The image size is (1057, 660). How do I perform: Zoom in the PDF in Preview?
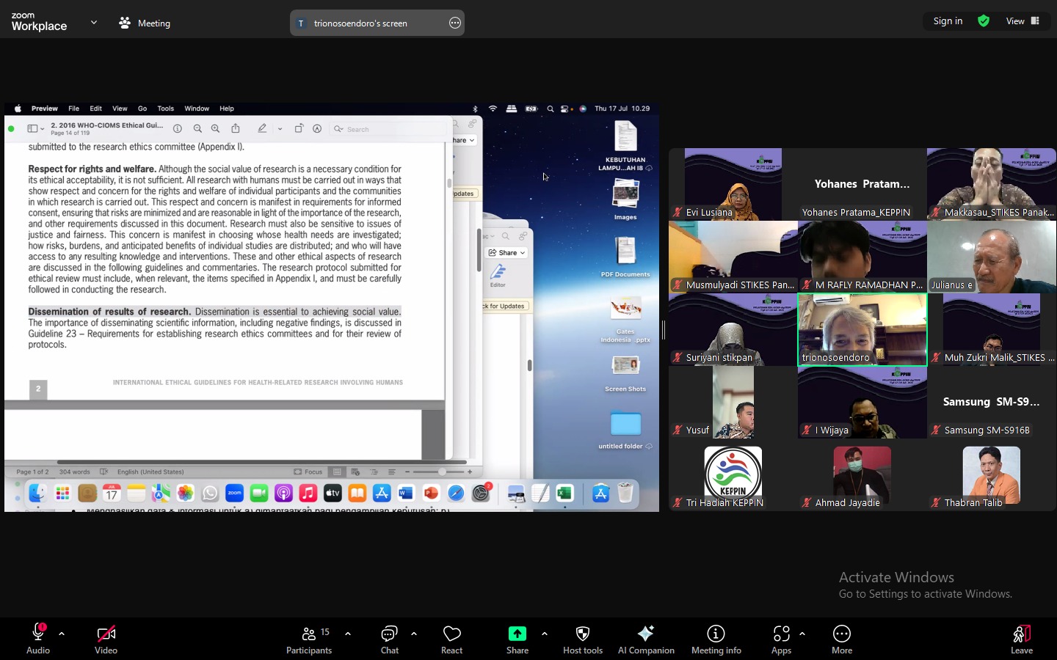(215, 128)
